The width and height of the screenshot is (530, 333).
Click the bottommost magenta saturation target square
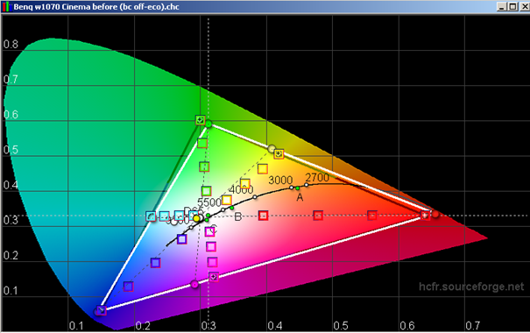pos(213,277)
